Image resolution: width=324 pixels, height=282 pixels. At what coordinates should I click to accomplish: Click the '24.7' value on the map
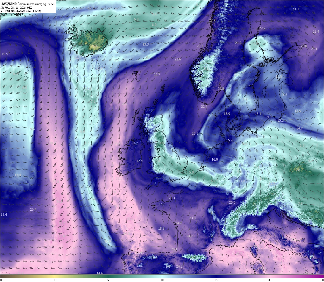(190, 236)
